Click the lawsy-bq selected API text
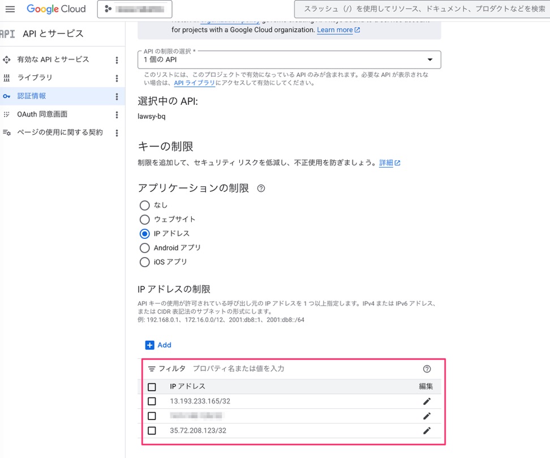 (x=152, y=117)
